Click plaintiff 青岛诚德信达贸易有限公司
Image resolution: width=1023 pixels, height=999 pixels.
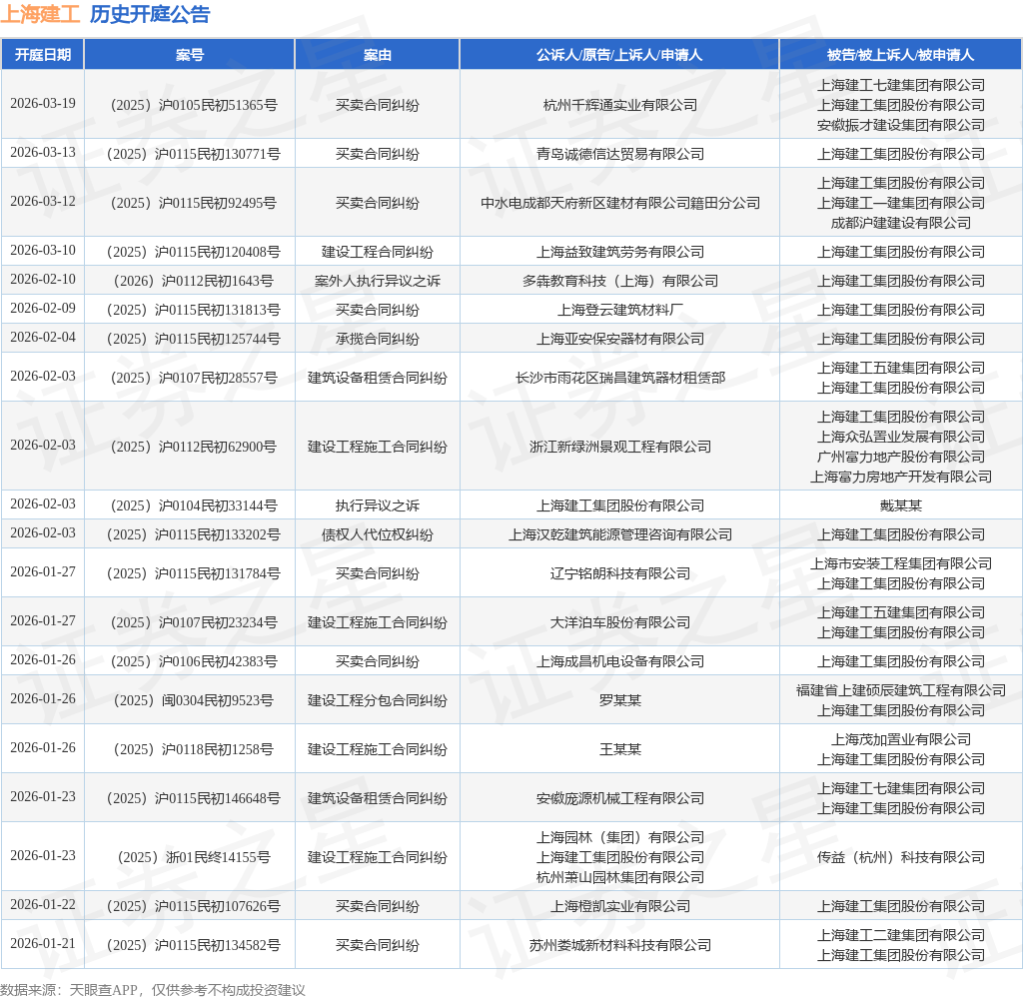click(619, 154)
